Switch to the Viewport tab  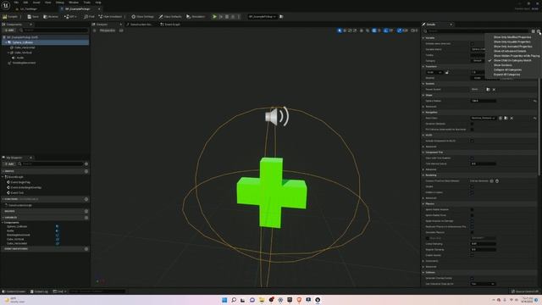pyautogui.click(x=102, y=25)
